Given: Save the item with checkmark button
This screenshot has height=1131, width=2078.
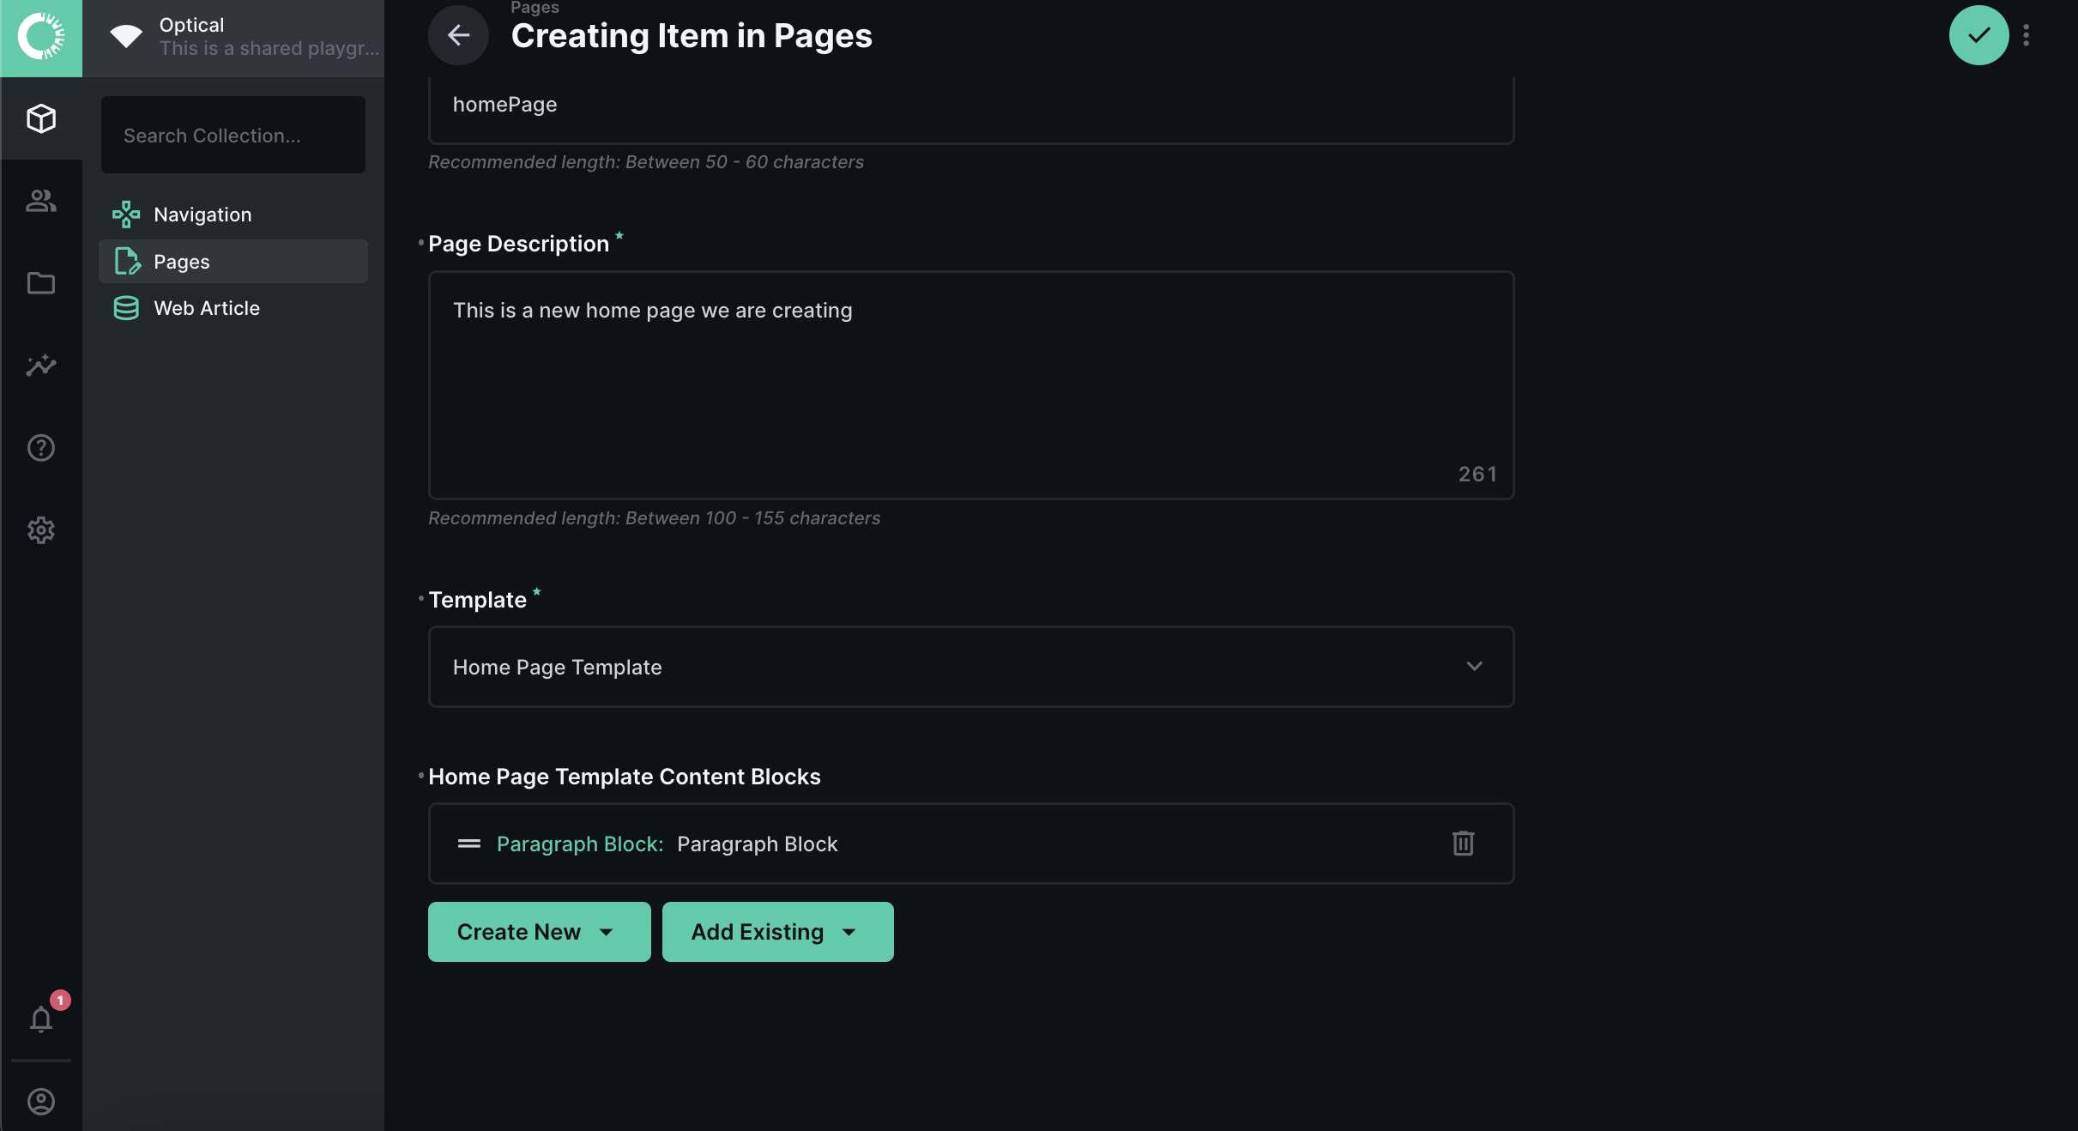Looking at the screenshot, I should pos(1978,35).
